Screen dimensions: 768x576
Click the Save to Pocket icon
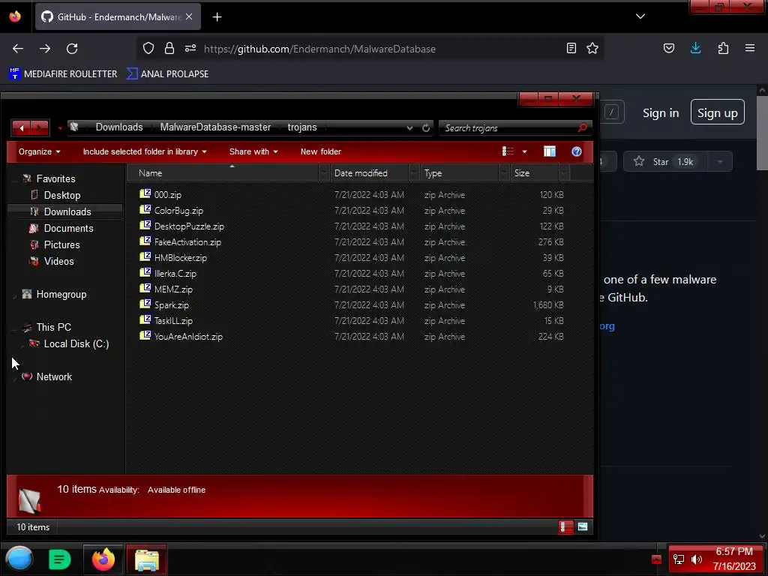(668, 48)
